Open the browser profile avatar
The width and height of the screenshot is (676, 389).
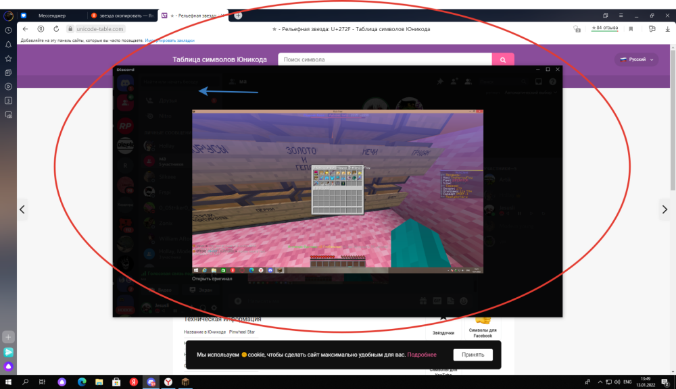click(8, 16)
